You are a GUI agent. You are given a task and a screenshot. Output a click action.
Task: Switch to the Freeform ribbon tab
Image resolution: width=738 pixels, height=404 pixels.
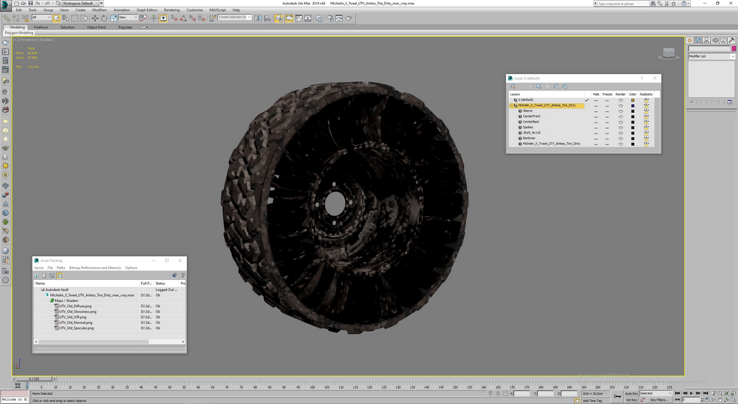click(41, 27)
